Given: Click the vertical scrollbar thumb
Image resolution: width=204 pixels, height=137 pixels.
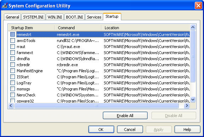Looking at the screenshot, I should [x=193, y=56].
